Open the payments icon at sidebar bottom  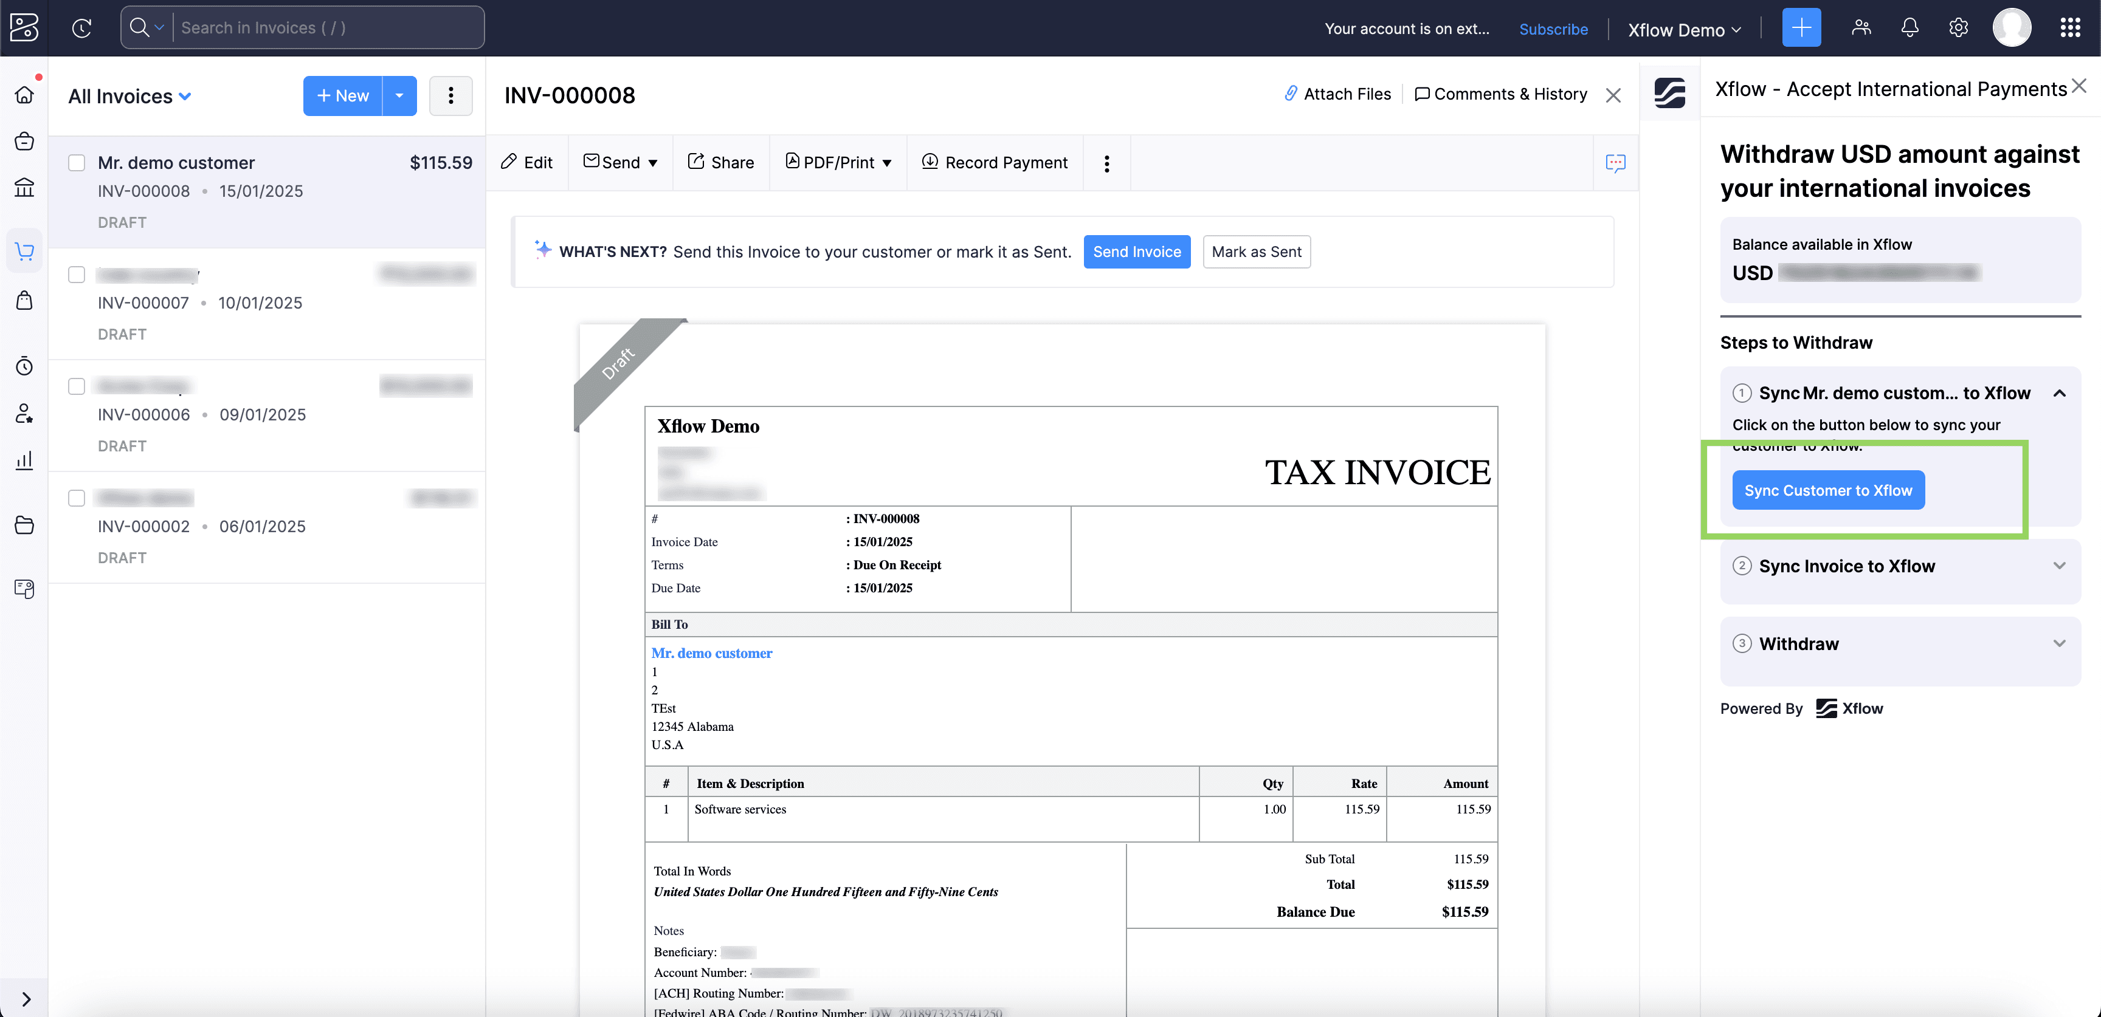[24, 588]
